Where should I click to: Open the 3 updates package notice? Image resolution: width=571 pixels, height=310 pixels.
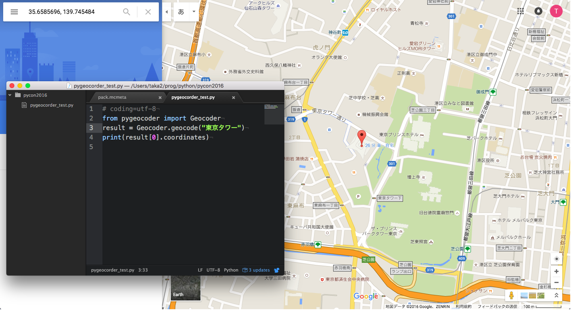pos(256,270)
